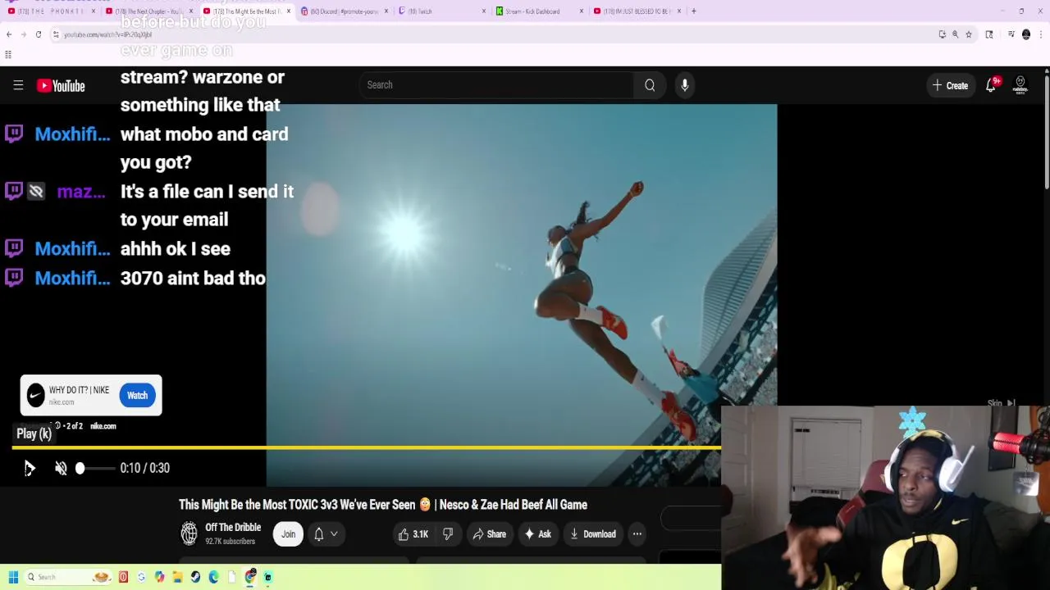Open the zoom magnifier icon in address bar
The height and width of the screenshot is (590, 1050).
tap(956, 34)
